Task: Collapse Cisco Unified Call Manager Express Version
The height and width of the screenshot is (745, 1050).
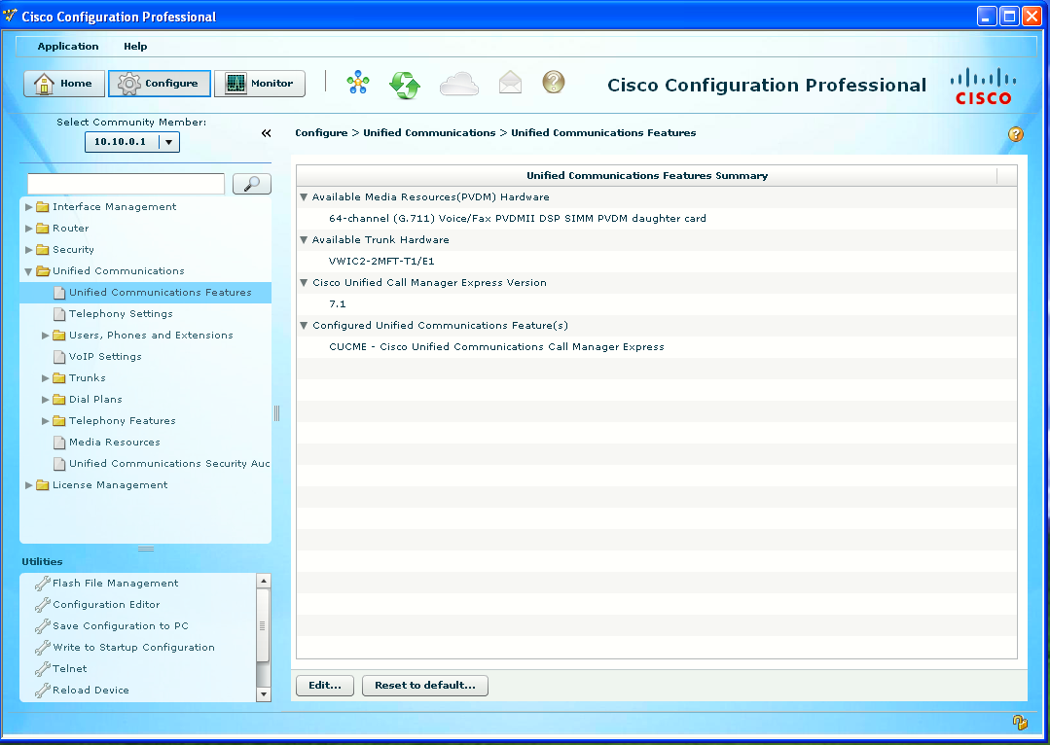Action: click(304, 283)
